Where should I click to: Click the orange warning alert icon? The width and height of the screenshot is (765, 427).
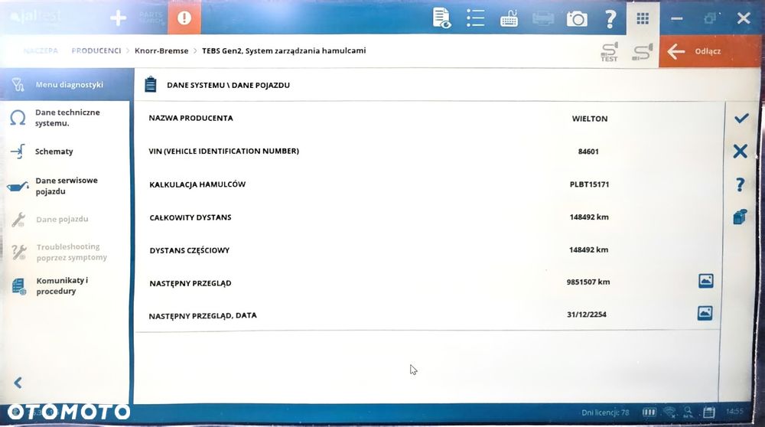(184, 18)
